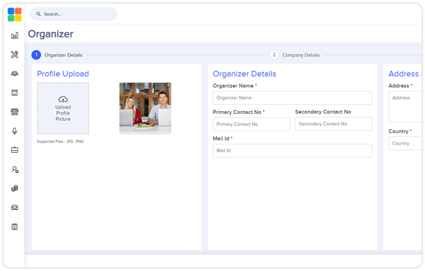425x271 pixels.
Task: Click the microphone icon in sidebar
Action: pos(15,131)
